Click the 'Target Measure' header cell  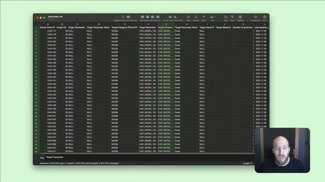[223, 27]
